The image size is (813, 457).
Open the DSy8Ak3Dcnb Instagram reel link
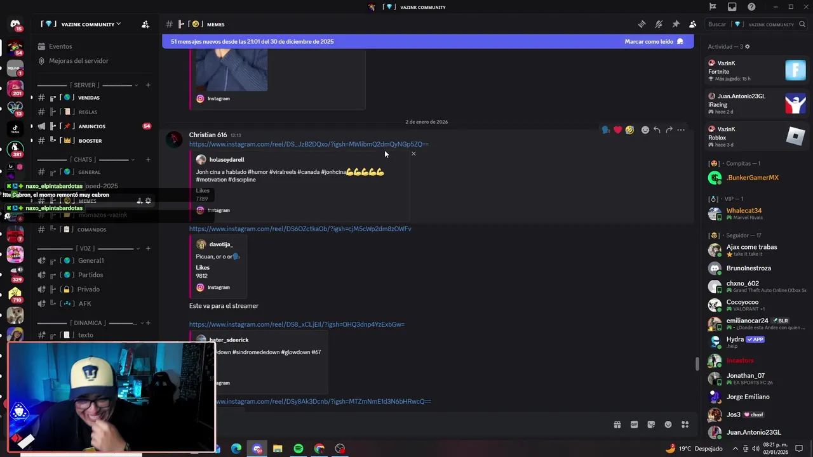[323, 401]
